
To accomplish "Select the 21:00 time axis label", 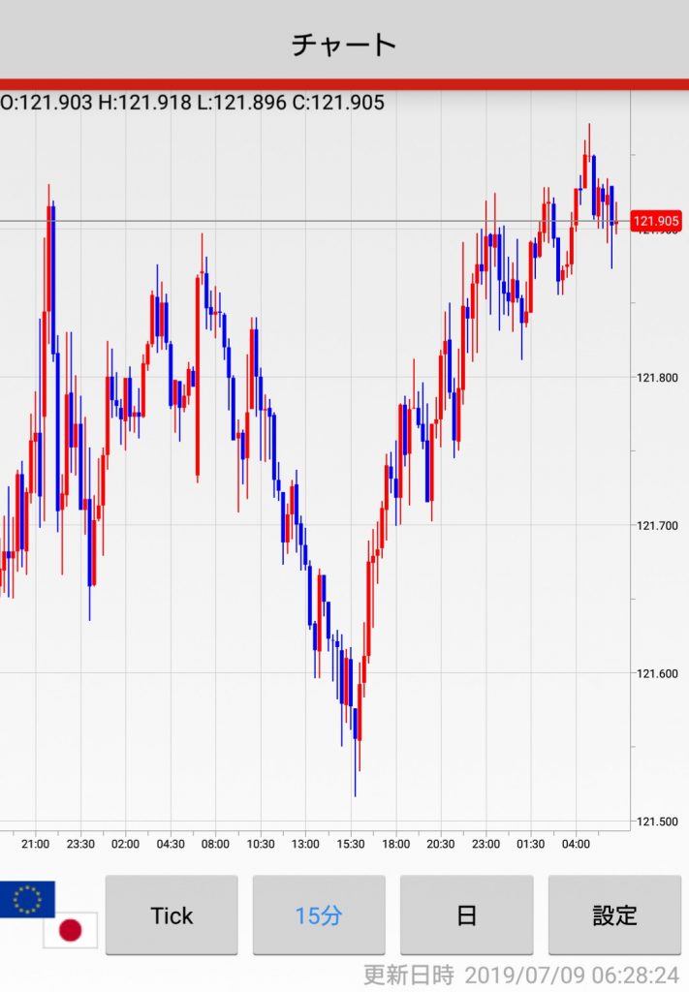I will (x=35, y=844).
